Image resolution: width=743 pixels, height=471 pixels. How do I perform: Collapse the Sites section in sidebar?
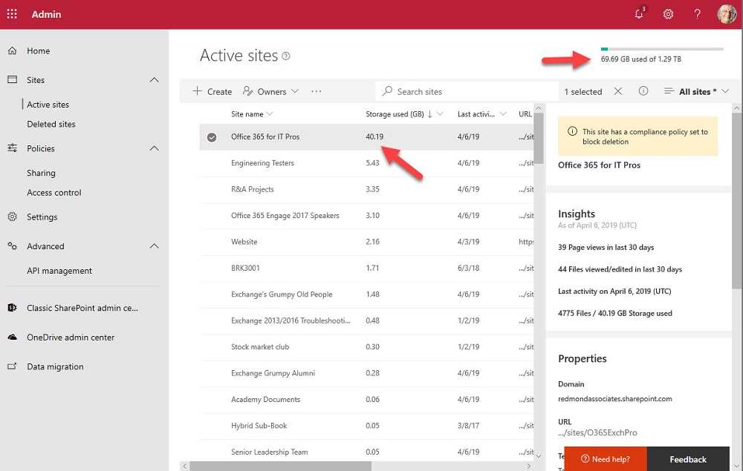tap(154, 80)
